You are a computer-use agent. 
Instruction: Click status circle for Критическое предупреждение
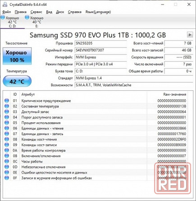click(x=7, y=101)
